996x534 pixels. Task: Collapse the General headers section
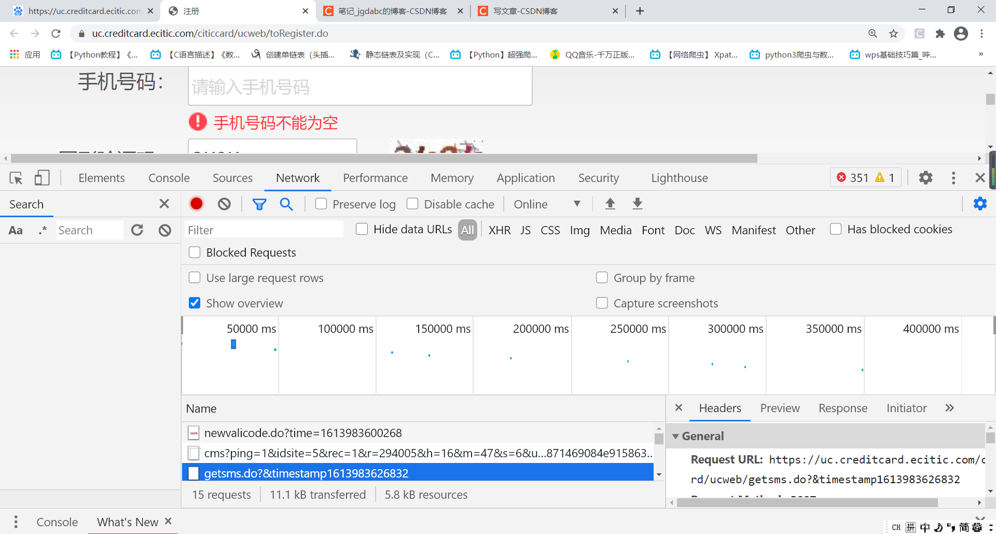pos(675,436)
